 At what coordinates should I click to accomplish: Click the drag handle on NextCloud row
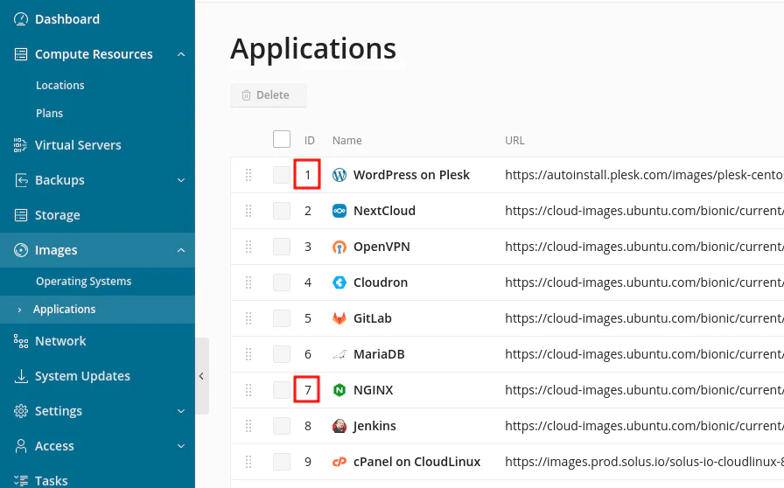click(248, 211)
